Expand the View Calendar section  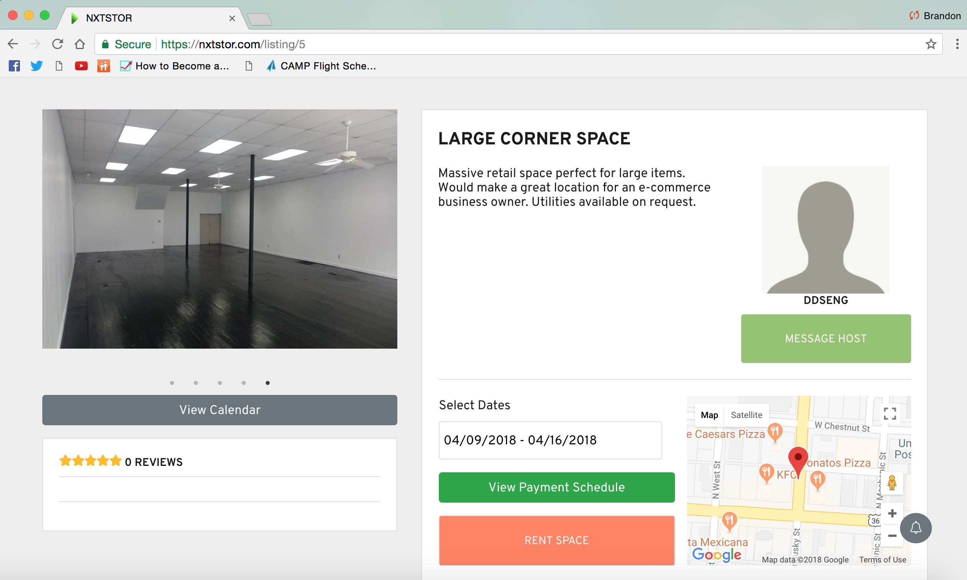[219, 410]
